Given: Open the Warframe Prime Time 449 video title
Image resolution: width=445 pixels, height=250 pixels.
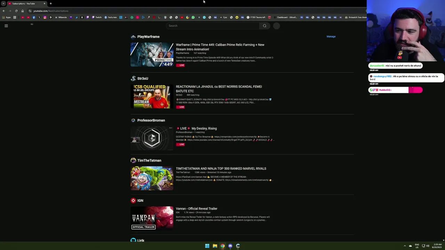Looking at the screenshot, I should coord(220,47).
